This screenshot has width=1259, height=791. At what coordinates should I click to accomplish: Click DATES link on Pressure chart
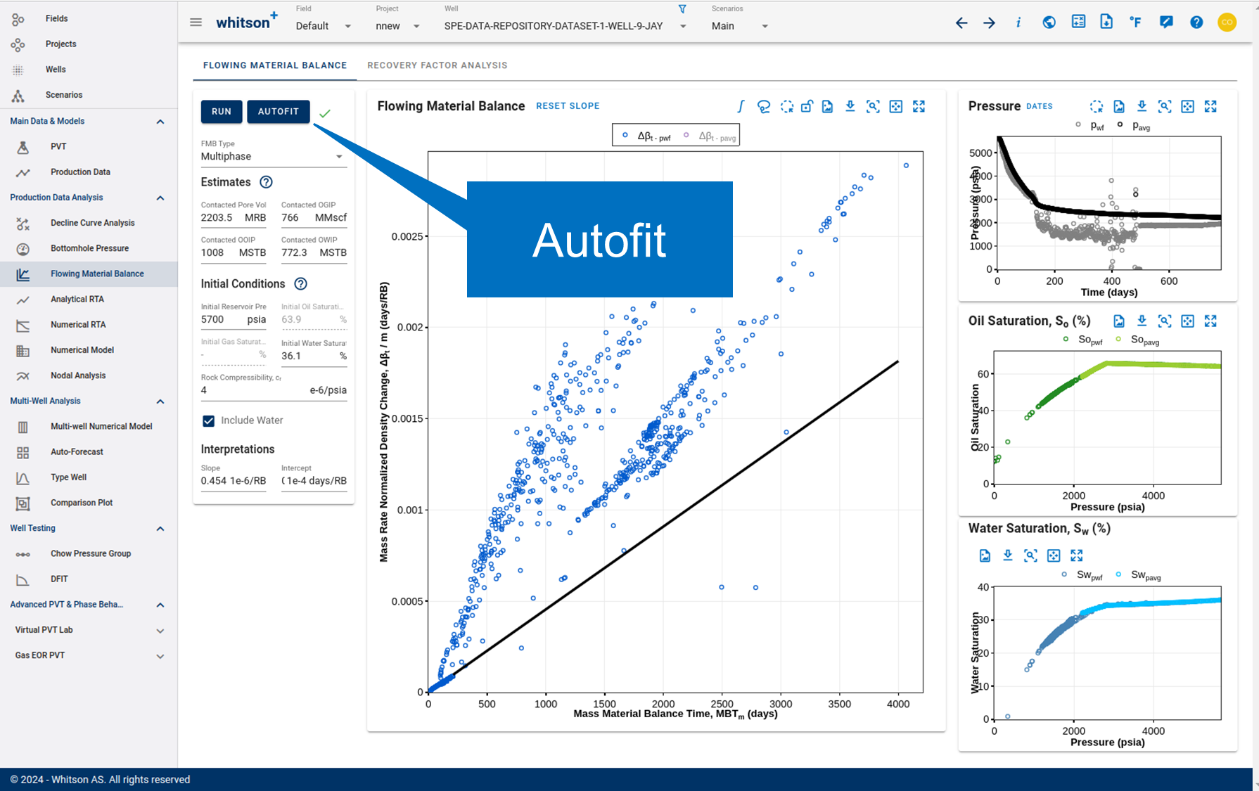click(x=1039, y=107)
